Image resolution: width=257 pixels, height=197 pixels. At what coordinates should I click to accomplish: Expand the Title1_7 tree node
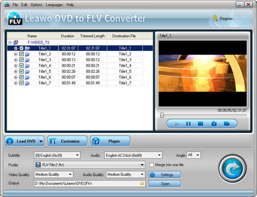pos(16,83)
